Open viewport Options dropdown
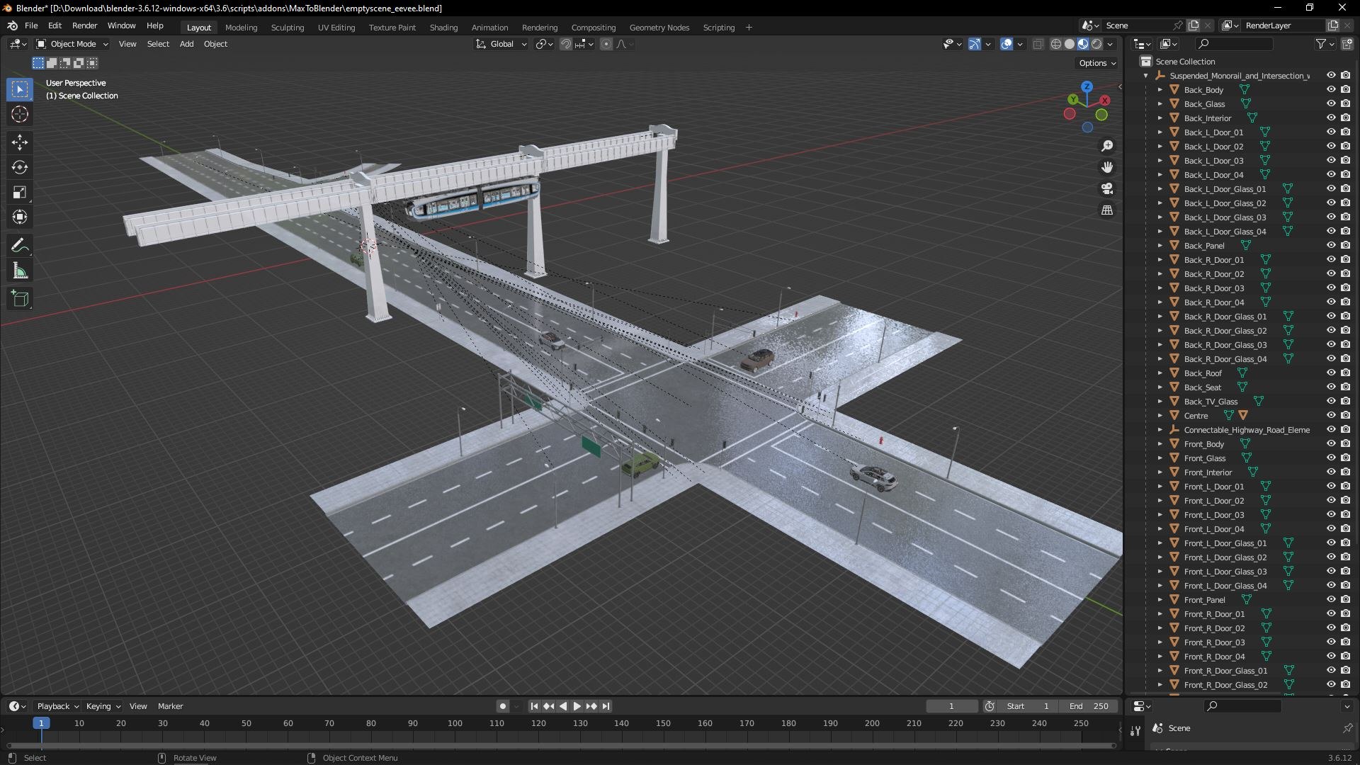Screen dimensions: 1360x765 [x=1097, y=63]
